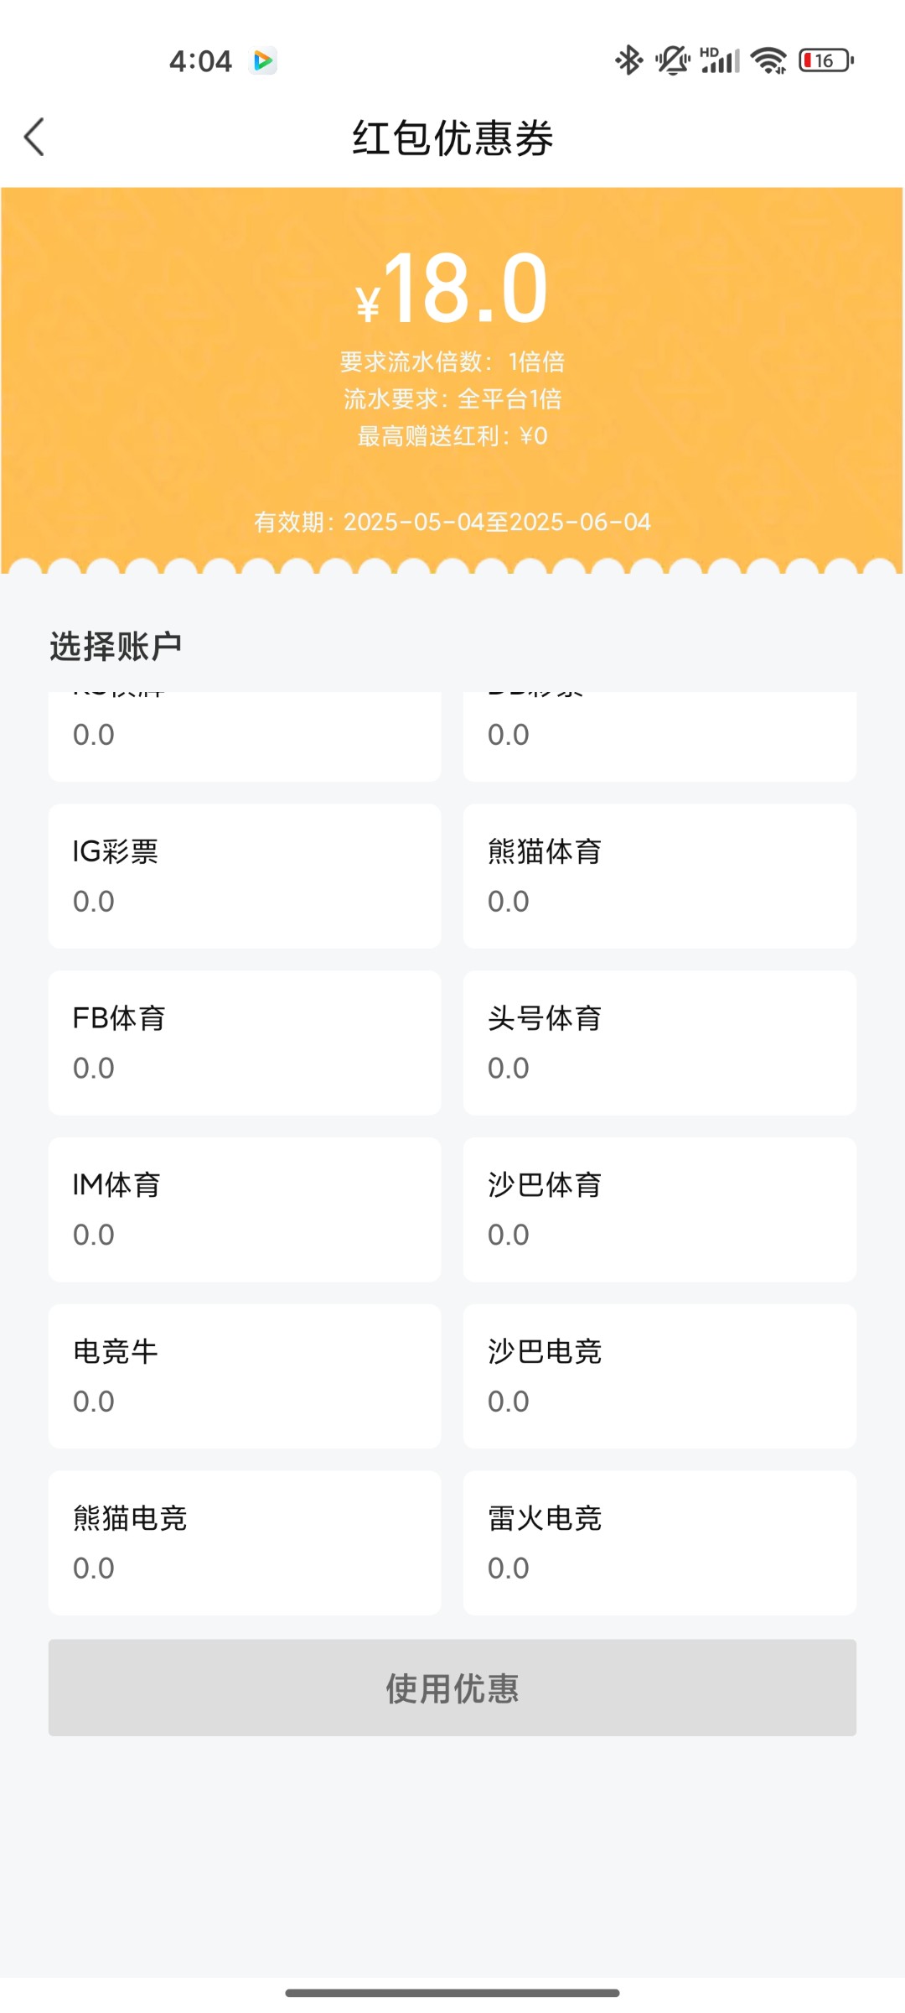Pick the IM体育 account card
This screenshot has height=2013, width=905.
click(245, 1209)
